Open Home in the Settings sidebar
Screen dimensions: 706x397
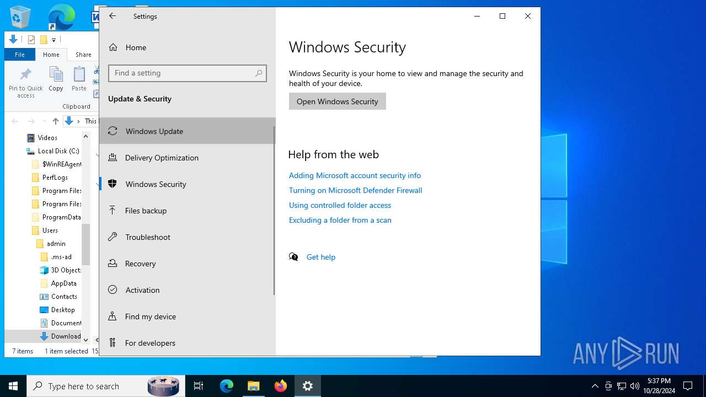point(188,47)
